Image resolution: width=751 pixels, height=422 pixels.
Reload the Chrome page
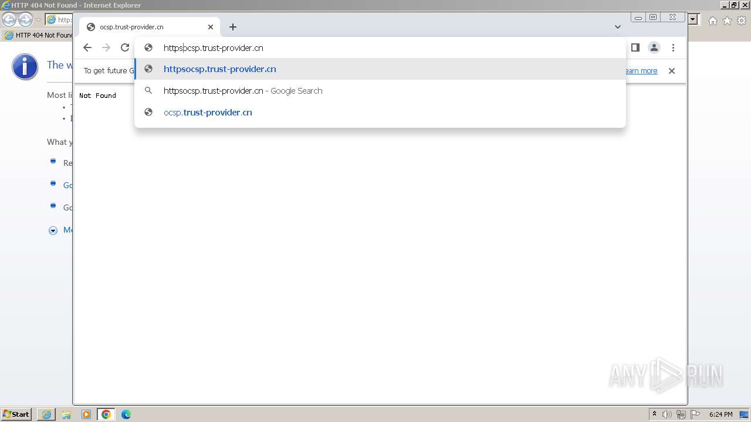pos(125,48)
